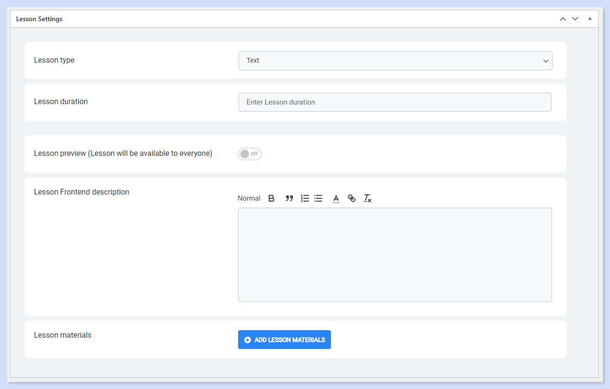Open the text color picker

[336, 198]
